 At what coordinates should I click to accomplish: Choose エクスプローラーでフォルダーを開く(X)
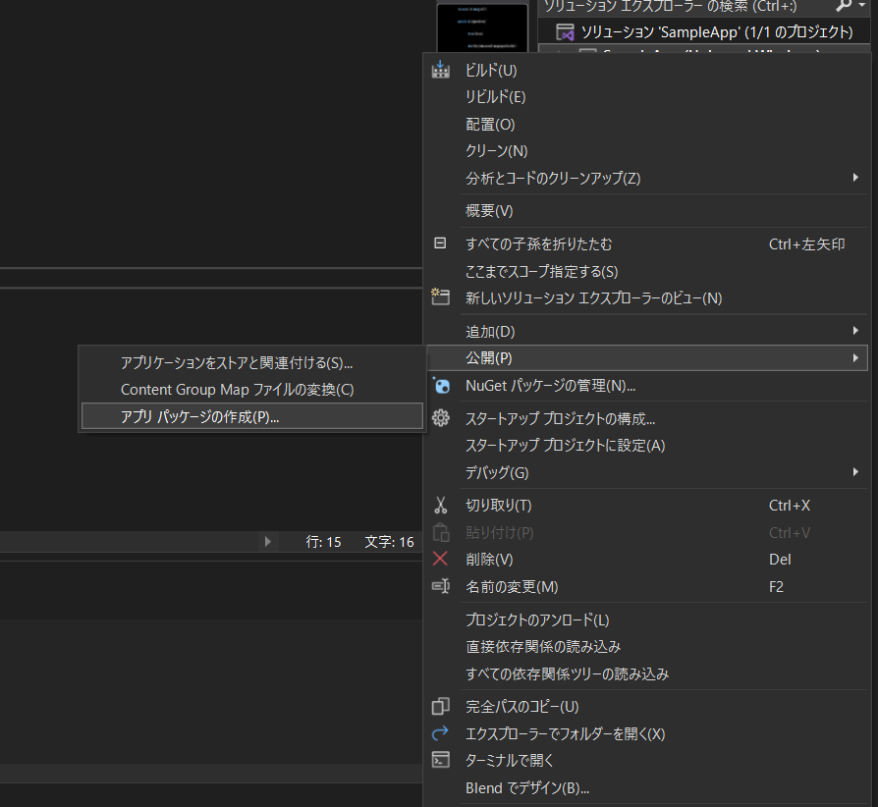click(x=647, y=733)
